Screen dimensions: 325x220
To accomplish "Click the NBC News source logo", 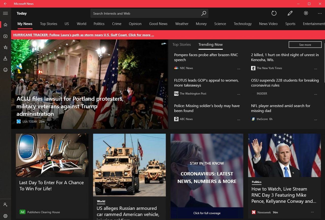I will (176, 68).
